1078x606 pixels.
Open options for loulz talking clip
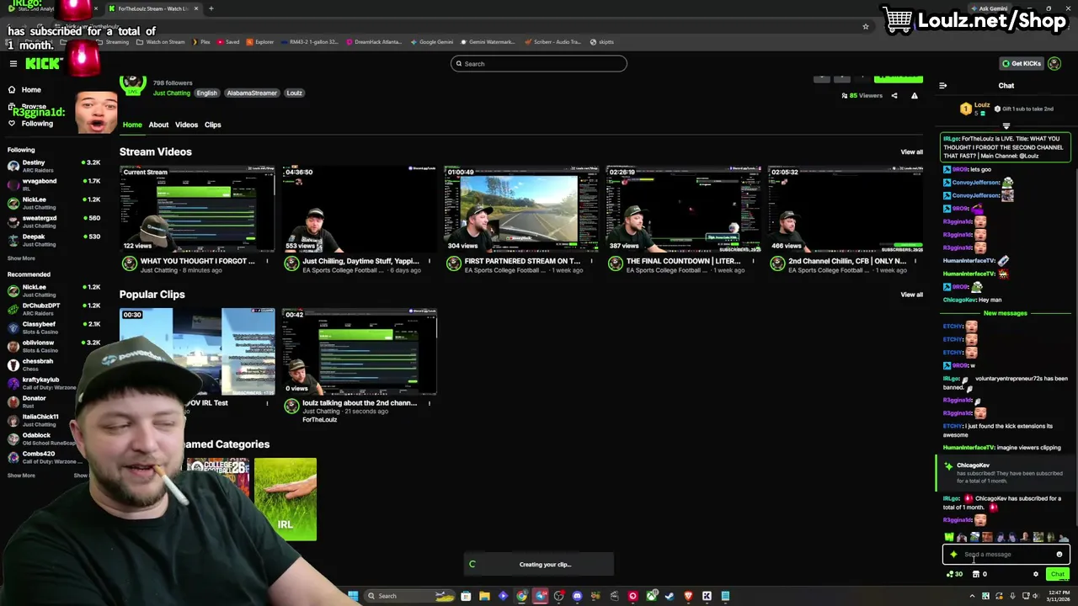coord(429,403)
